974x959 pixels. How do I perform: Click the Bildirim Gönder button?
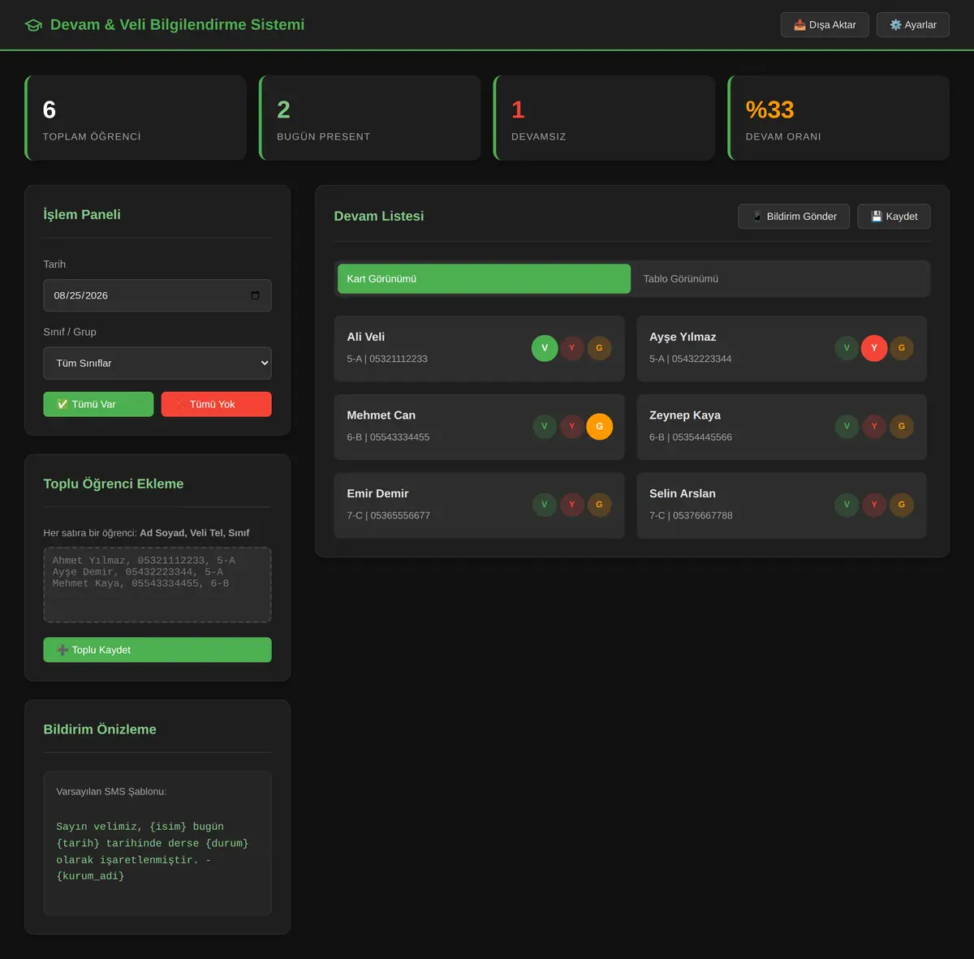[794, 217]
